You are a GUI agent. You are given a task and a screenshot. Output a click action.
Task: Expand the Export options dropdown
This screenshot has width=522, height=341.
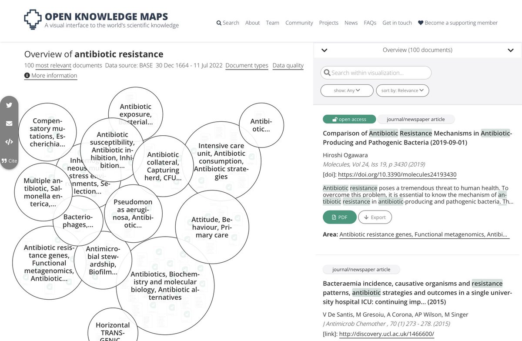click(375, 217)
